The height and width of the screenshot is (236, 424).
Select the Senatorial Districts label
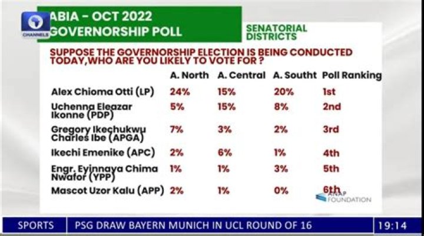276,32
